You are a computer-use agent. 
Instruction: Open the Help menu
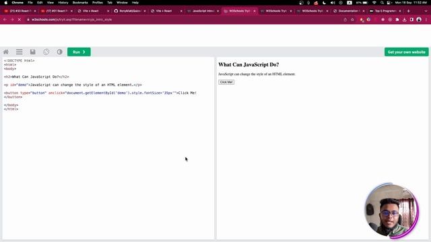click(135, 3)
